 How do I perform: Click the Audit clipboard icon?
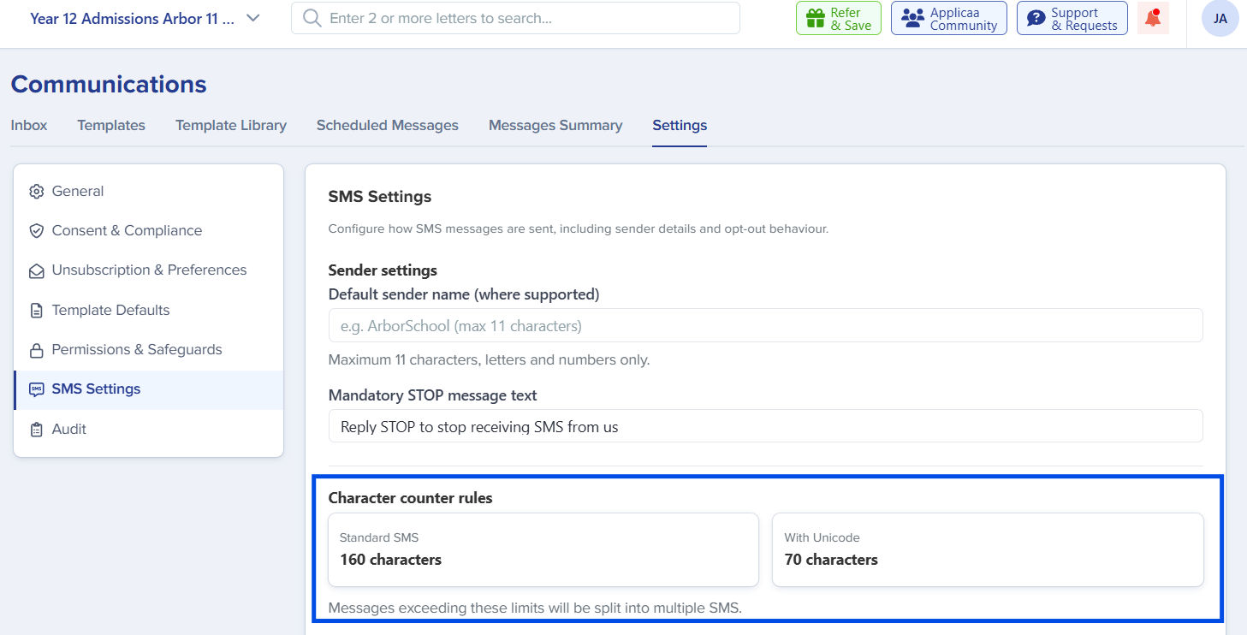click(x=36, y=430)
